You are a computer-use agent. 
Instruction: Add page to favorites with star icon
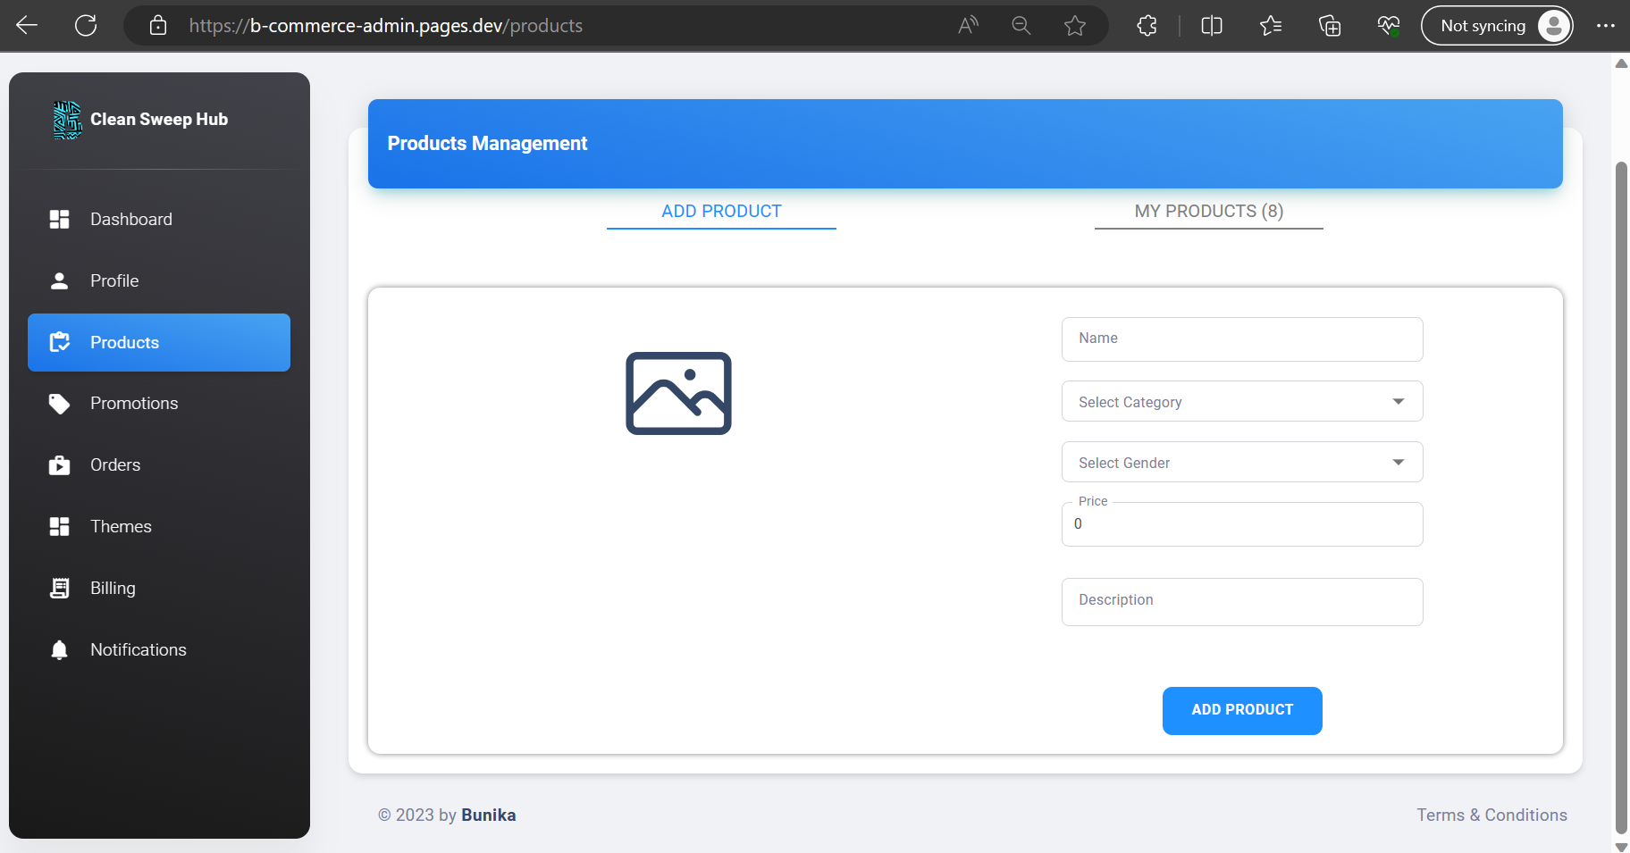[1074, 26]
